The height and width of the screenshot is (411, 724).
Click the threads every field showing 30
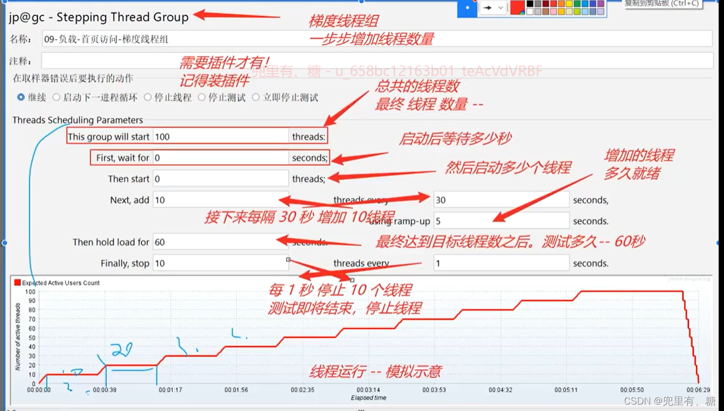tap(501, 200)
